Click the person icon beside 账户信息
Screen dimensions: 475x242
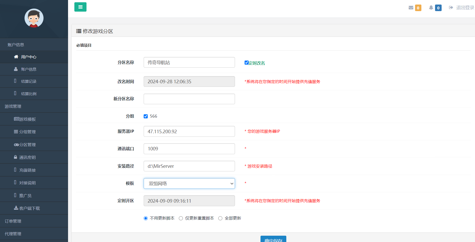[x=16, y=69]
